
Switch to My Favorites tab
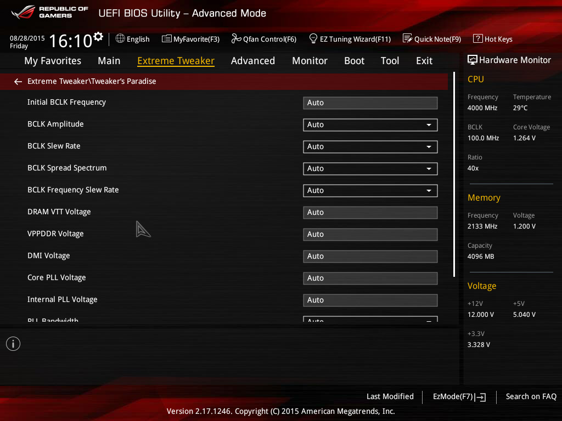53,61
